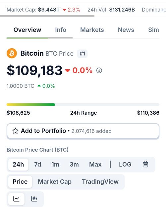166x212 pixels.
Task: Open the Markets tab
Action: tap(92, 30)
